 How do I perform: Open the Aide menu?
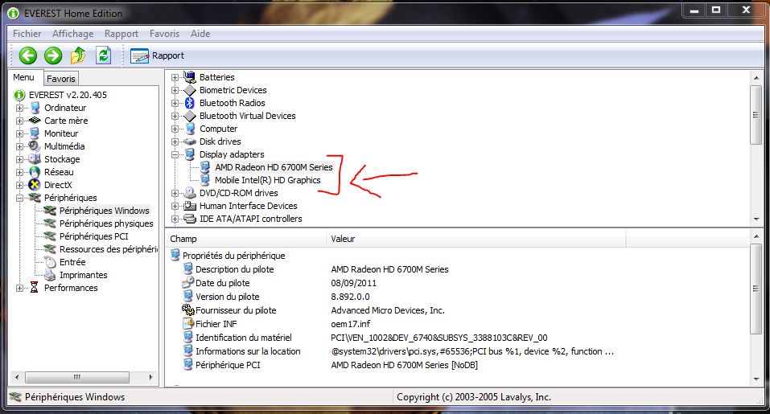(x=200, y=33)
